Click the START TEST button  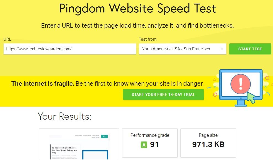[250, 49]
